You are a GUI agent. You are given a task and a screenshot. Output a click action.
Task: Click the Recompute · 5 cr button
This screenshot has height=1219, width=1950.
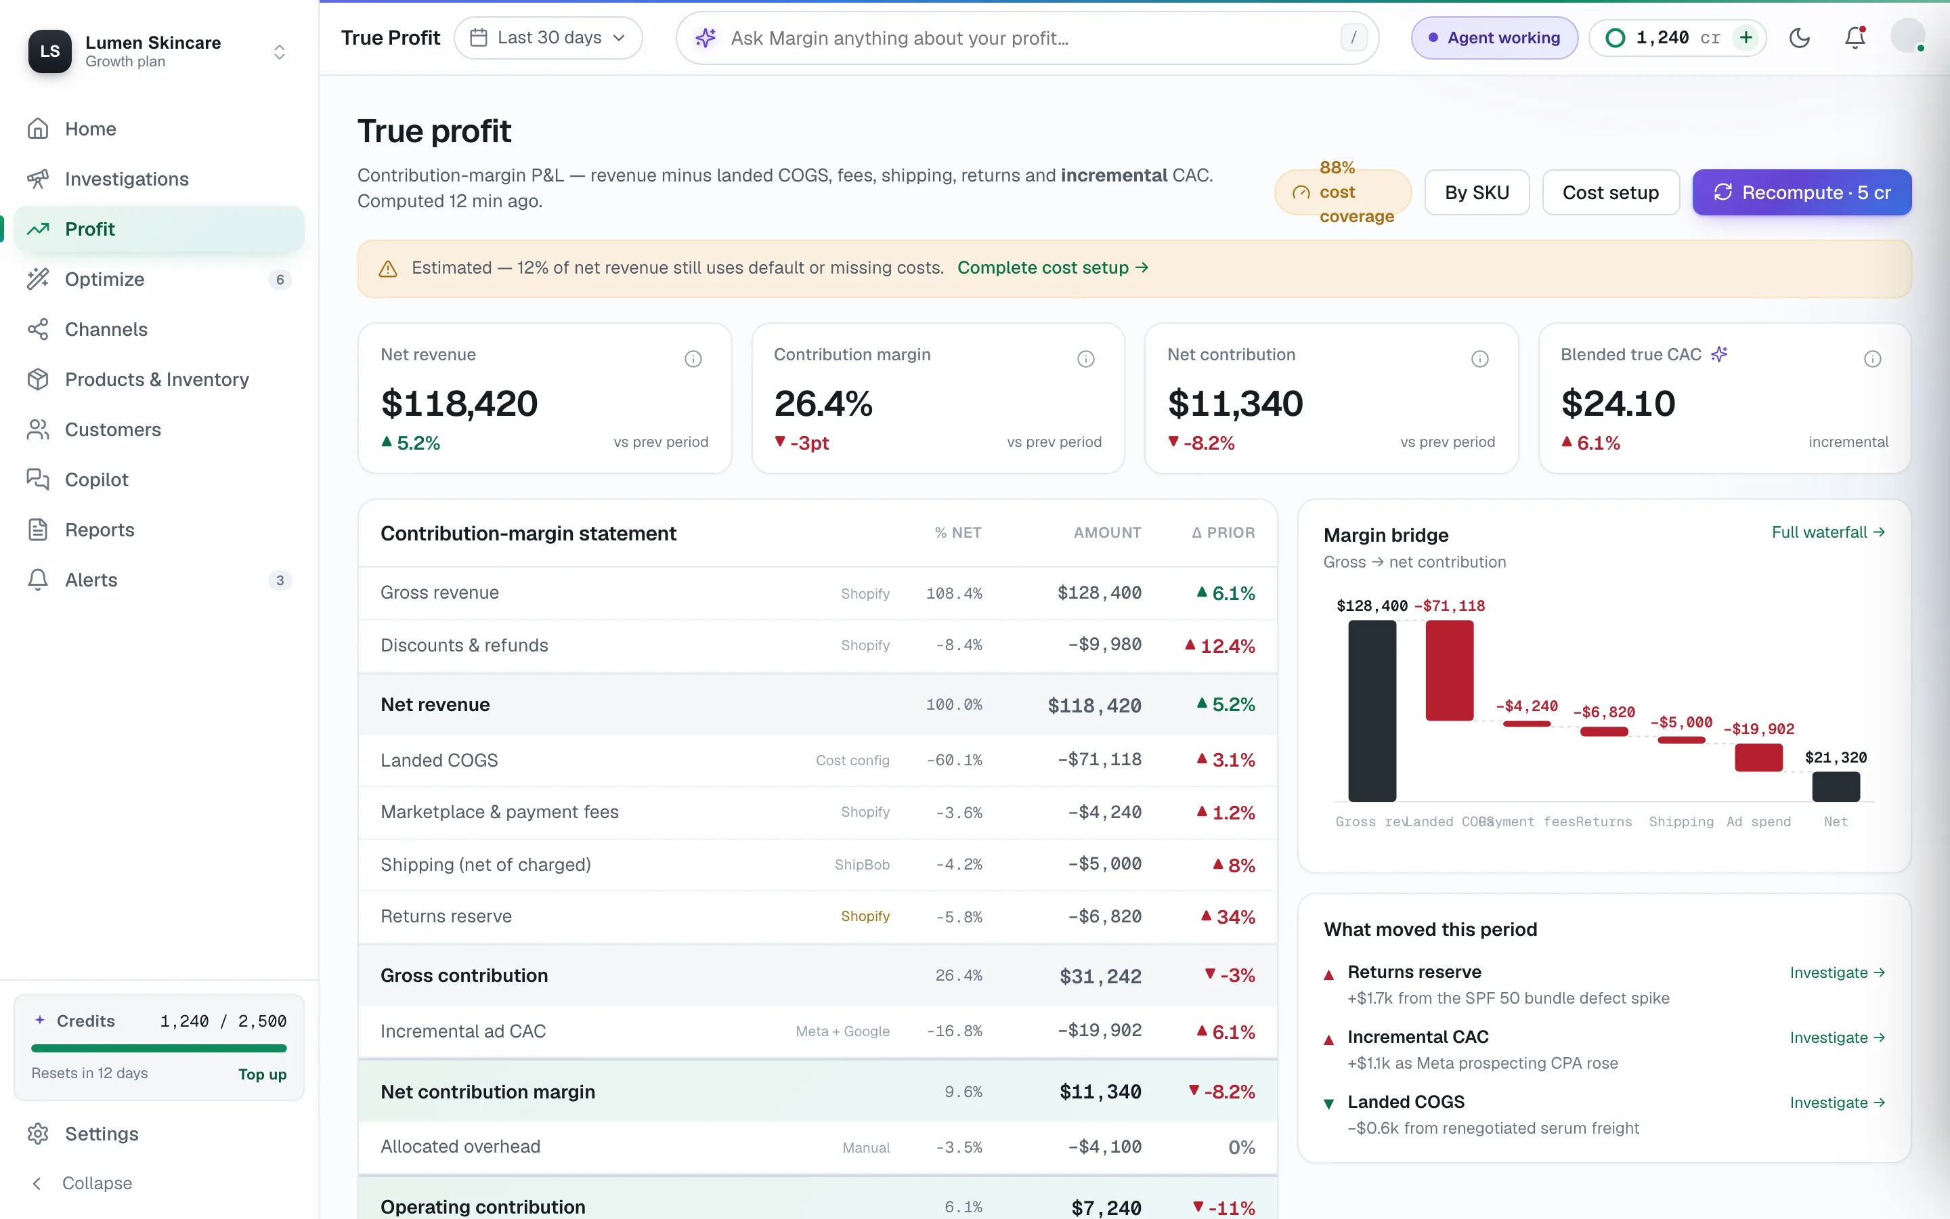[1801, 192]
